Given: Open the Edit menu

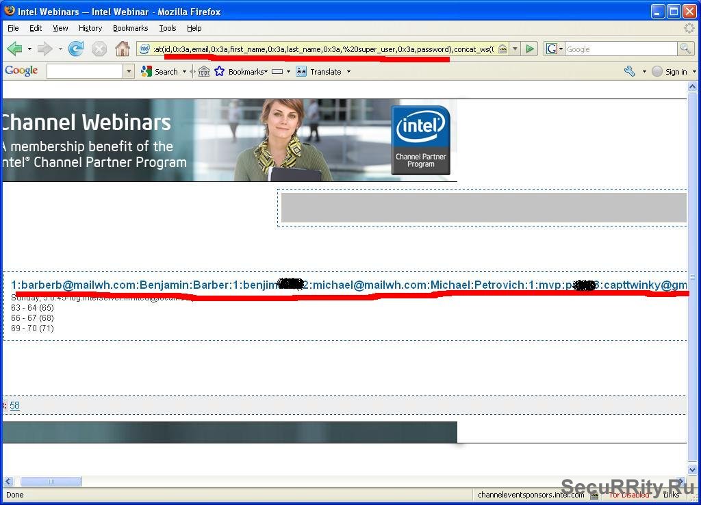Looking at the screenshot, I should click(x=36, y=28).
